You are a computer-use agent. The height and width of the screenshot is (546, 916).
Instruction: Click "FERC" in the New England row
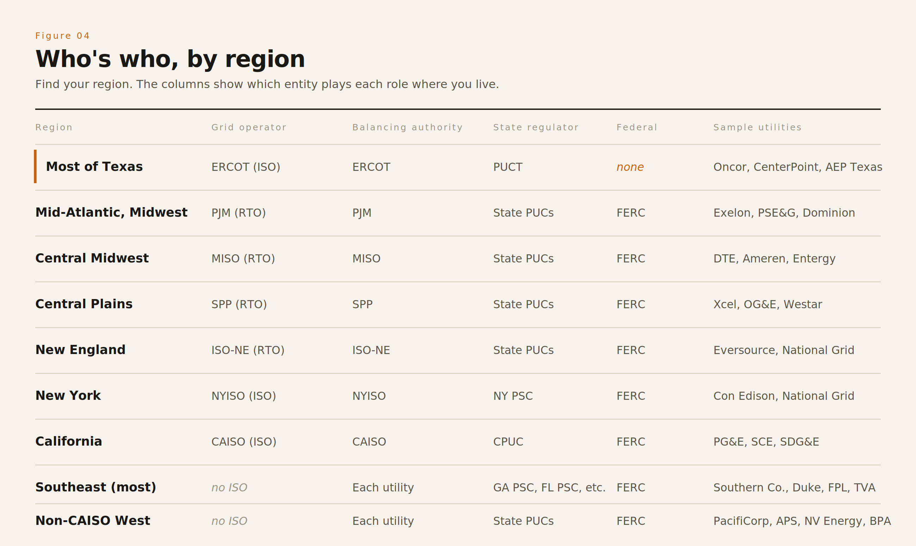click(631, 350)
